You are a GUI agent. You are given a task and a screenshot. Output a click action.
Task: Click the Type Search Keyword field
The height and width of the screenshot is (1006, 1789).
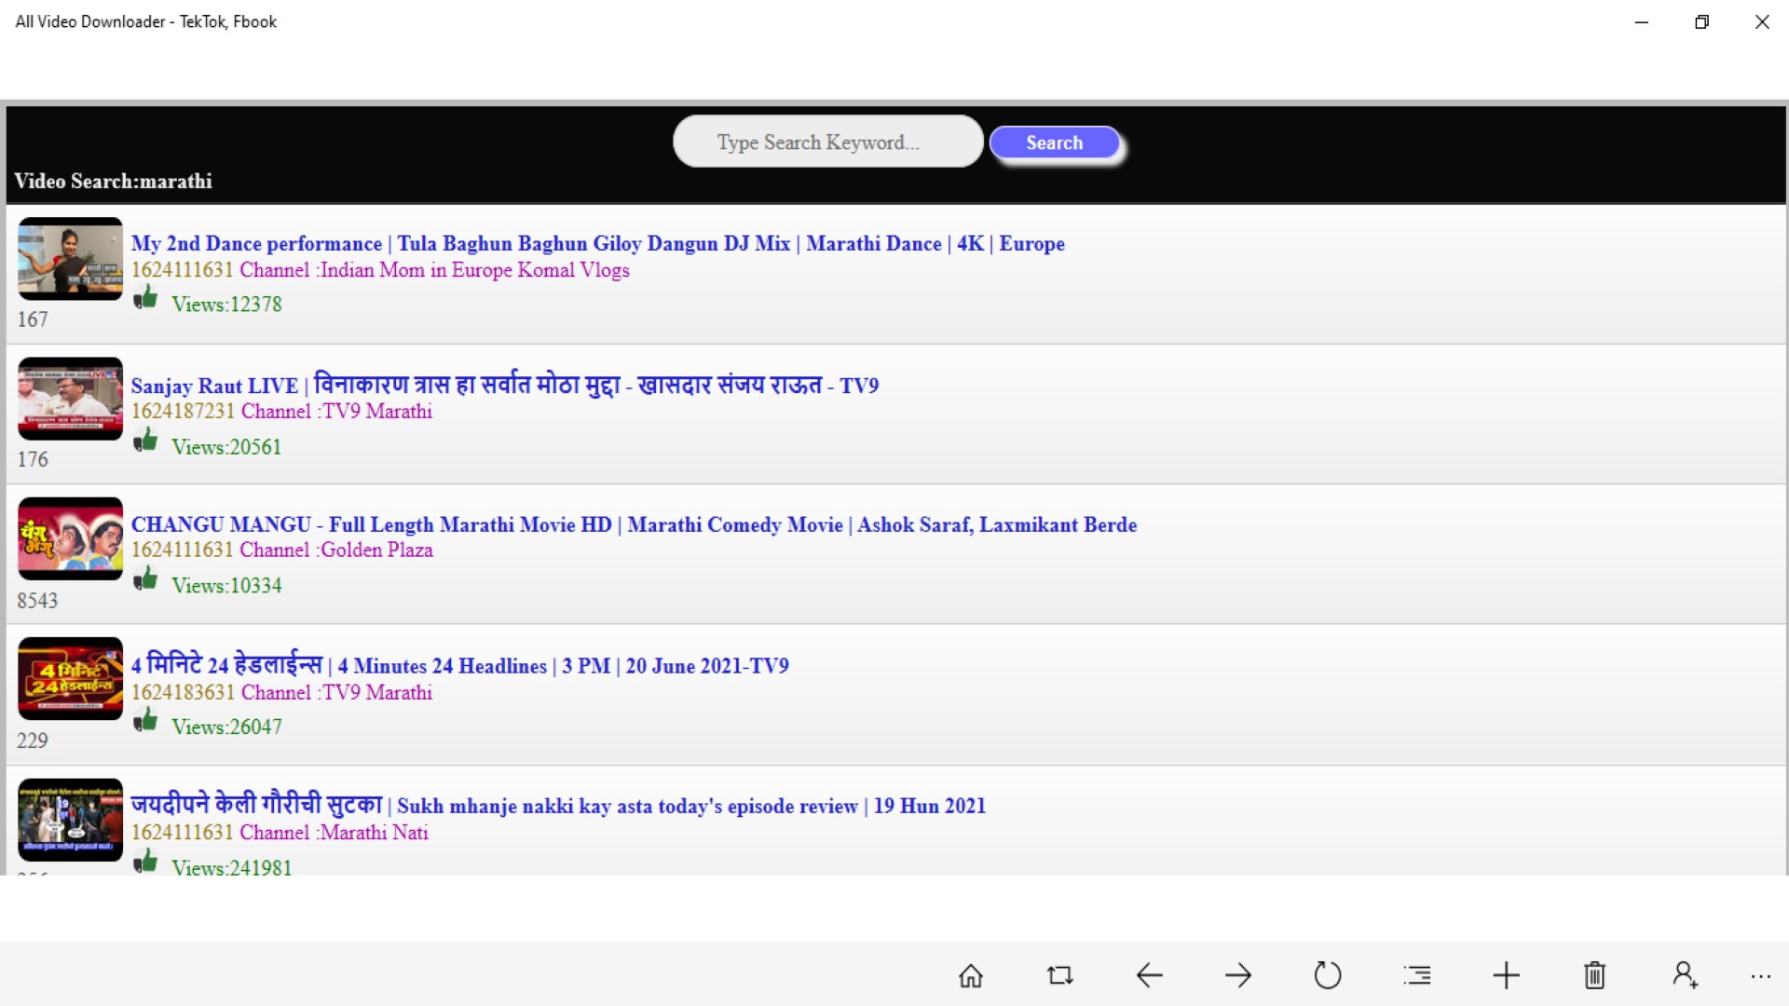click(826, 142)
